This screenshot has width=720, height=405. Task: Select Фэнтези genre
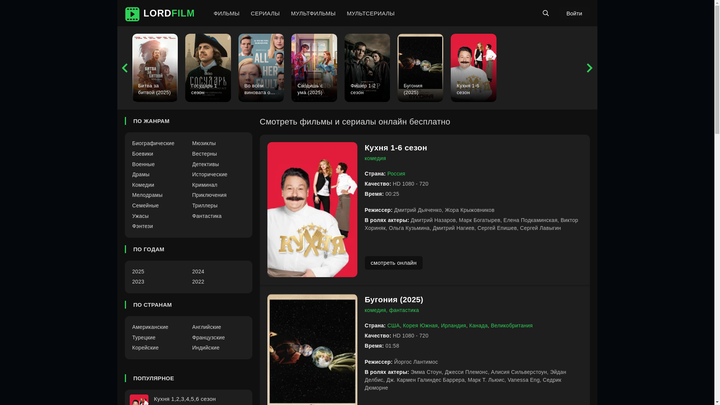point(142,226)
